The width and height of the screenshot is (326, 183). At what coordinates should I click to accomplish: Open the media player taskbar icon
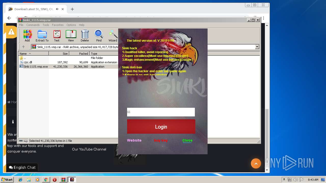[37, 180]
